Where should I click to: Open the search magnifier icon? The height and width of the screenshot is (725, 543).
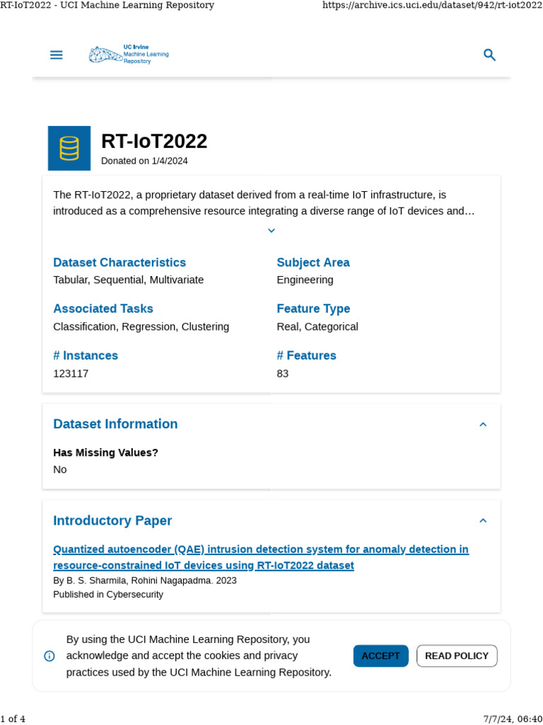tap(489, 55)
